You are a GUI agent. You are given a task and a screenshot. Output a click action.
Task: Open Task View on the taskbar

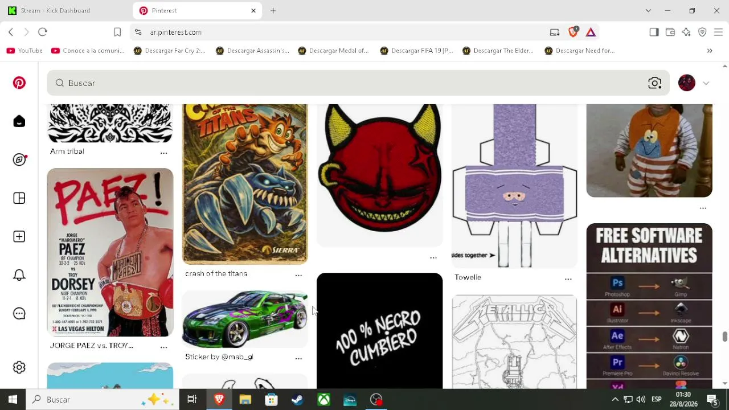[x=192, y=400]
